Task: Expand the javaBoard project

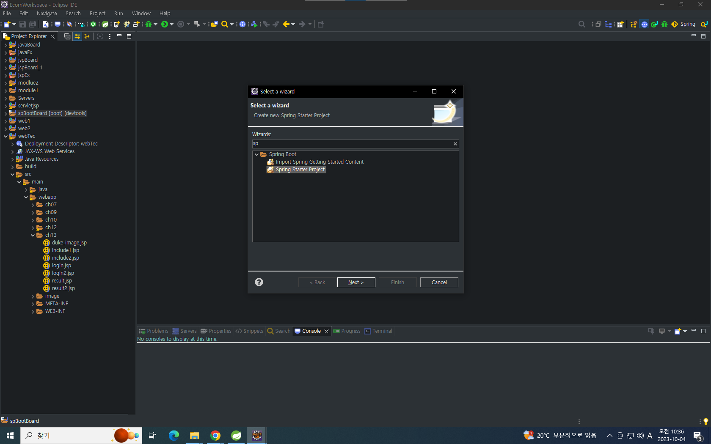Action: (x=6, y=45)
